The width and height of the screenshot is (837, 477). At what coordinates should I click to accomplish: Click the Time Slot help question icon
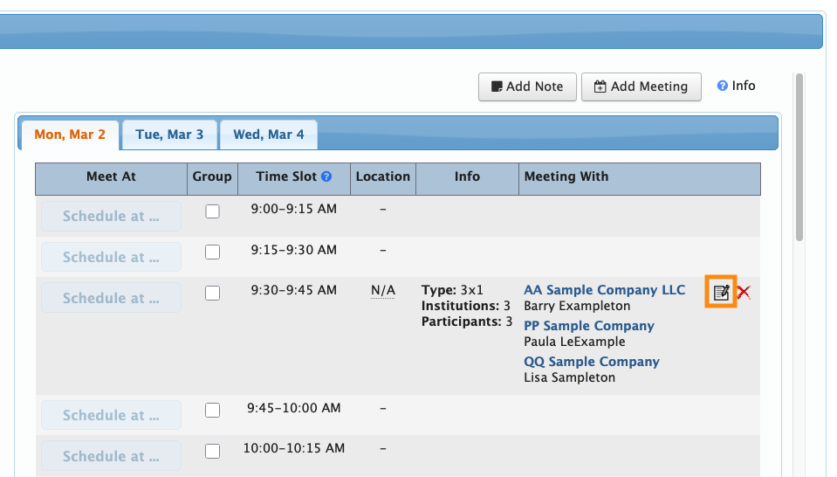(326, 176)
